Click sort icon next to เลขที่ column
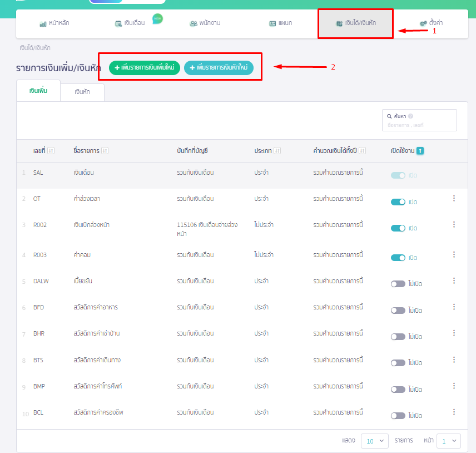Viewport: 476px width, 453px height. tap(51, 151)
